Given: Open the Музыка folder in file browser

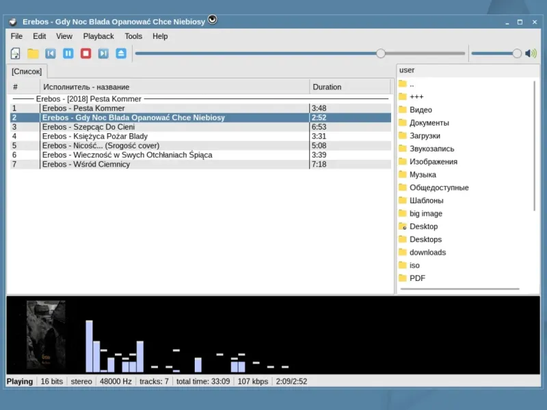Looking at the screenshot, I should [423, 175].
